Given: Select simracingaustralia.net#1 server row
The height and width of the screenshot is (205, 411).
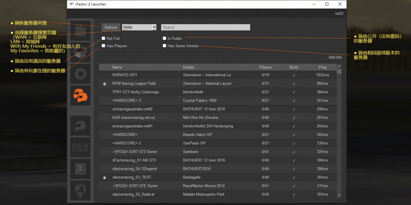Looking at the screenshot, I should click(x=218, y=126).
